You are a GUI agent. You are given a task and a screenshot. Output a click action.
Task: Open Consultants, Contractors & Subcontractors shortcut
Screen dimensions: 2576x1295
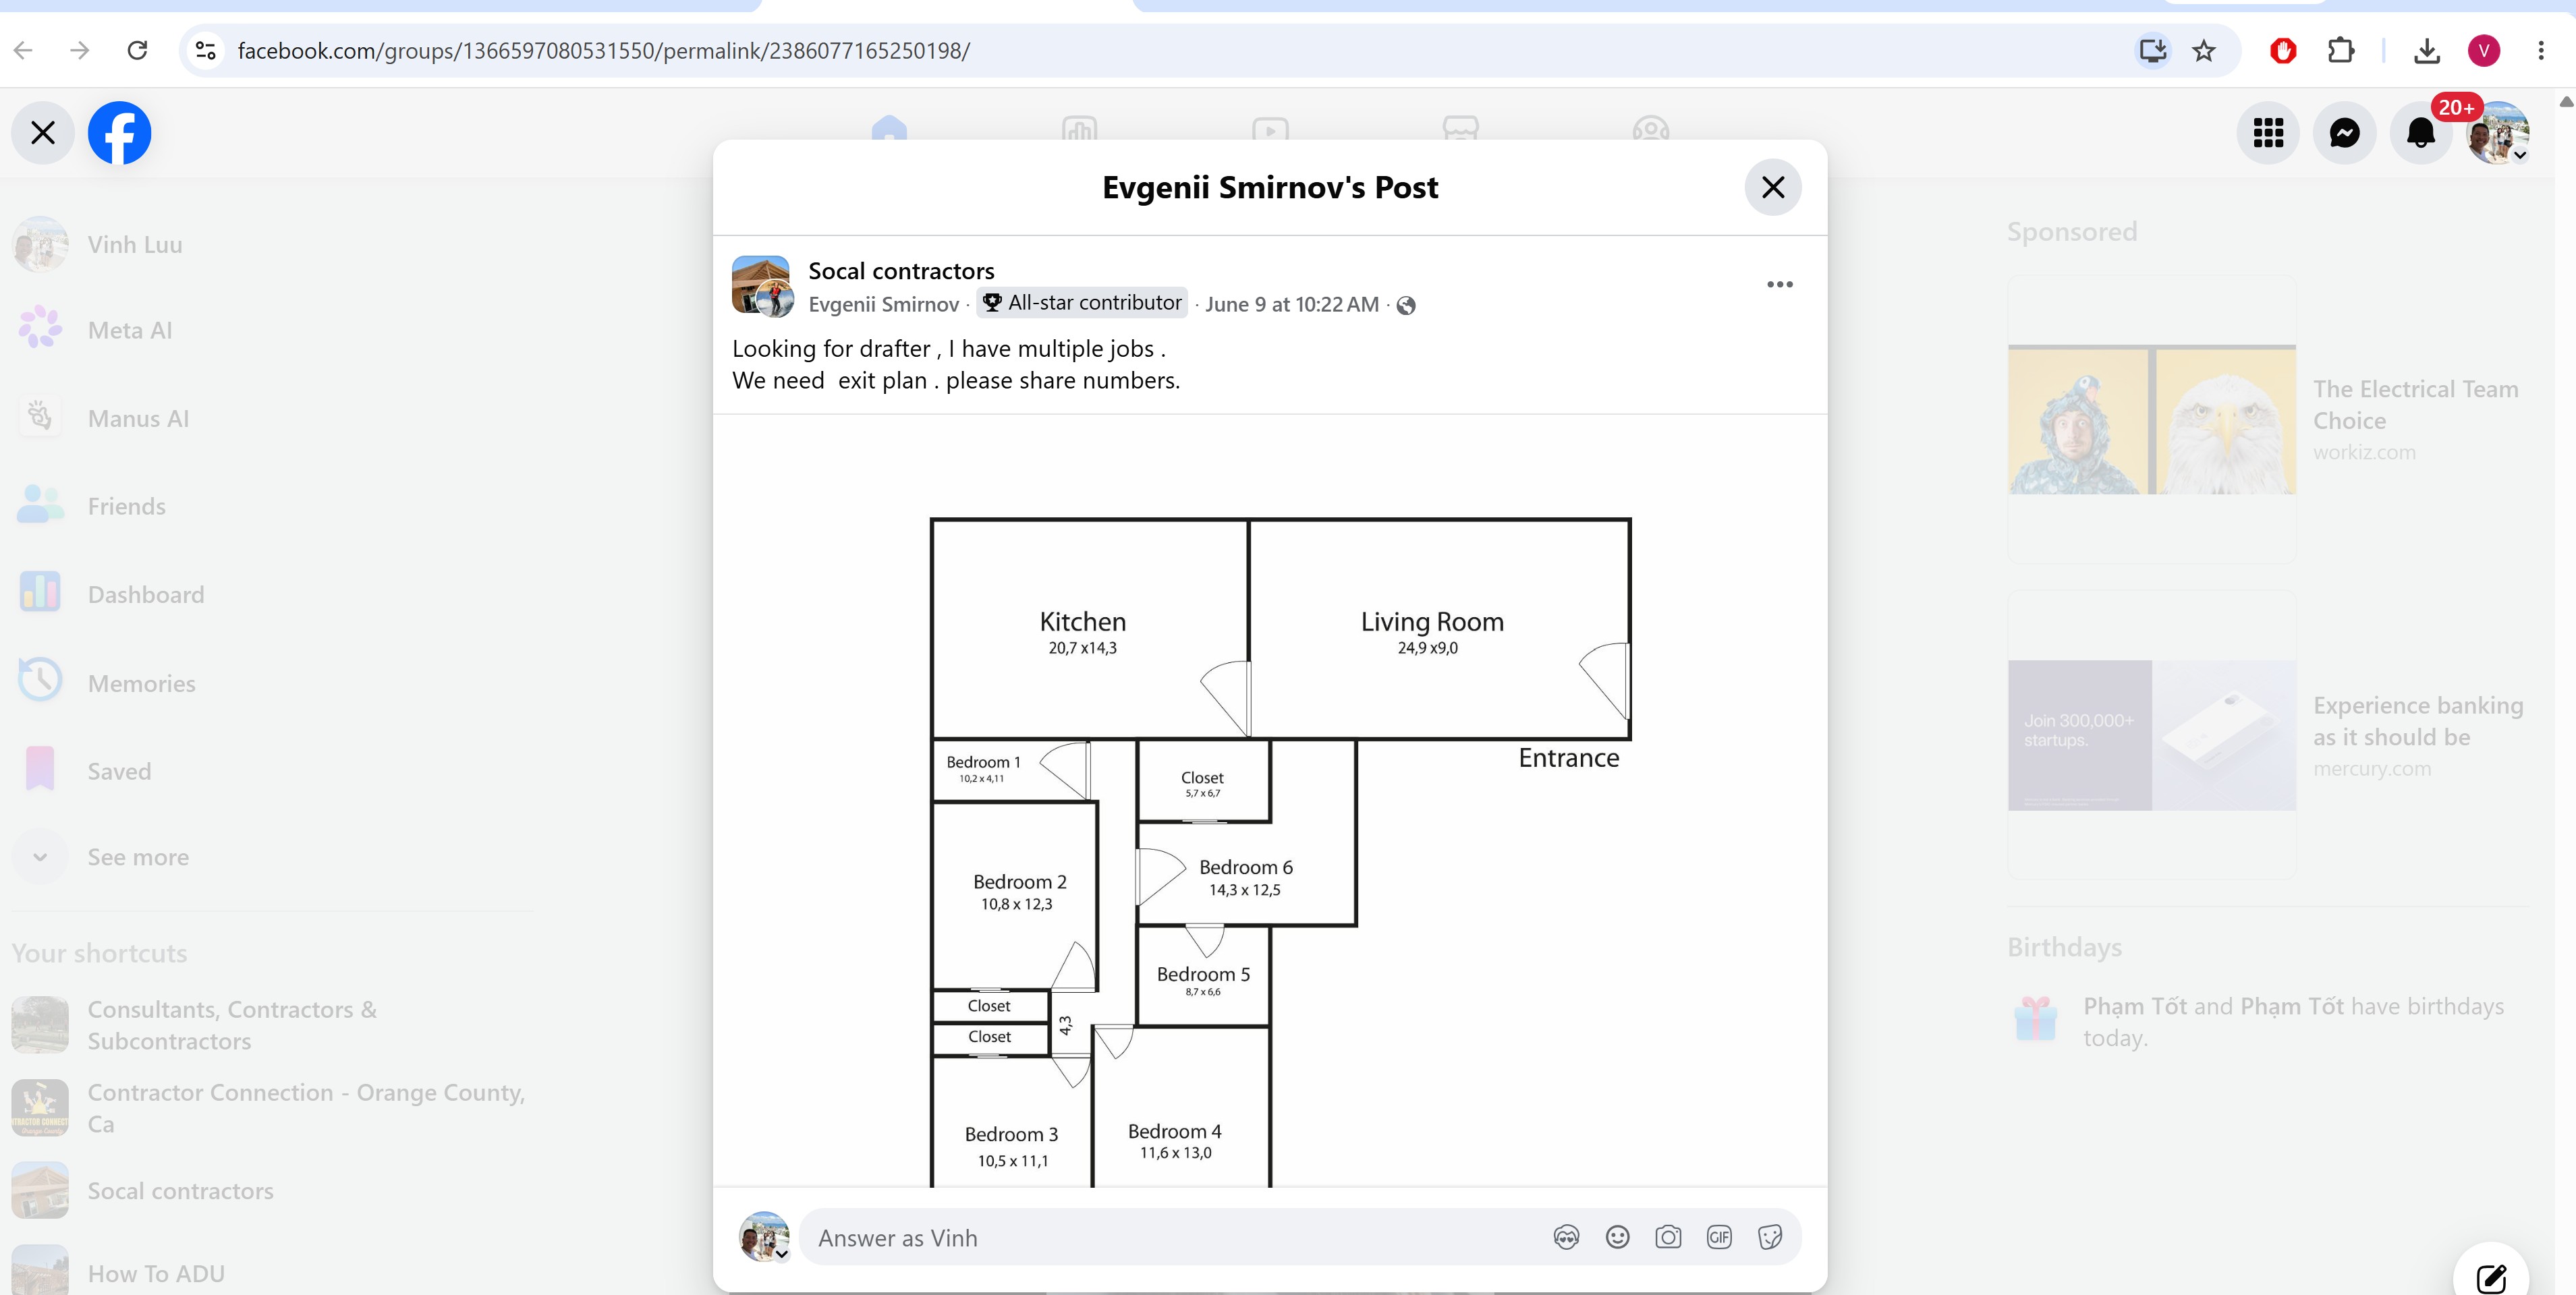(x=270, y=1025)
